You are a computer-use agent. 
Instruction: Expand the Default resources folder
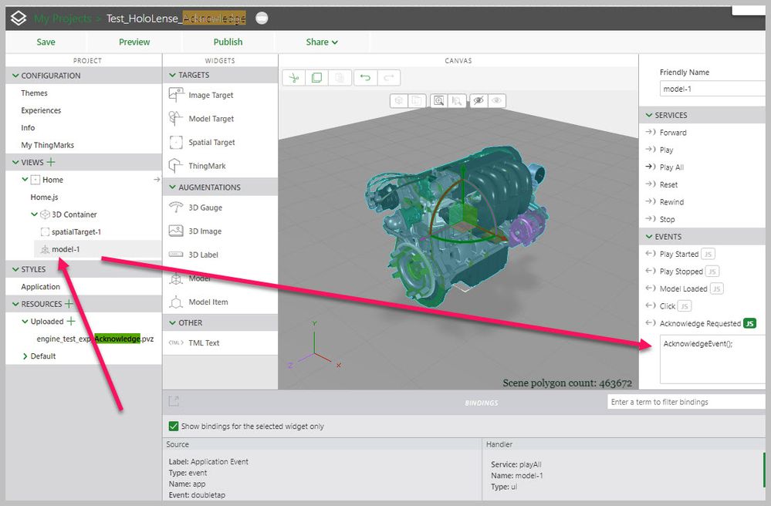pyautogui.click(x=25, y=356)
